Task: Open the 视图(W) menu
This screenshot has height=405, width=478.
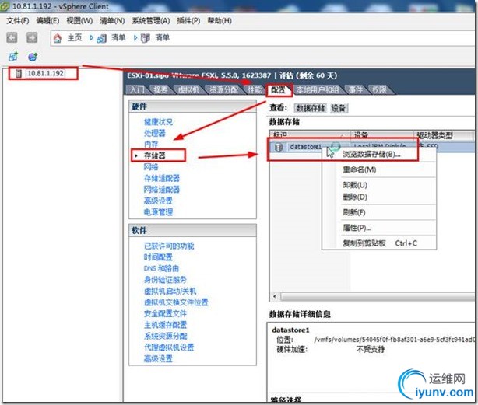Action: point(79,21)
